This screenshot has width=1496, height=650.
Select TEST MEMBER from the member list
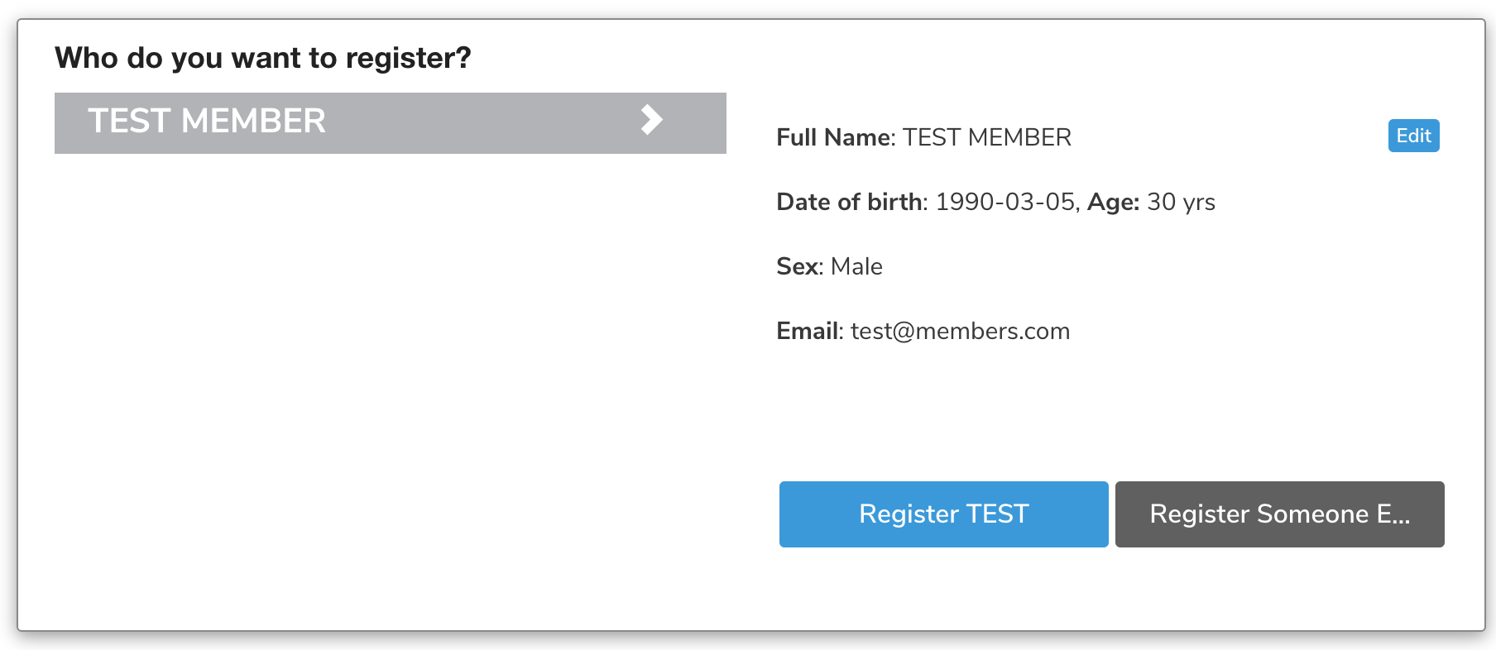pyautogui.click(x=391, y=123)
